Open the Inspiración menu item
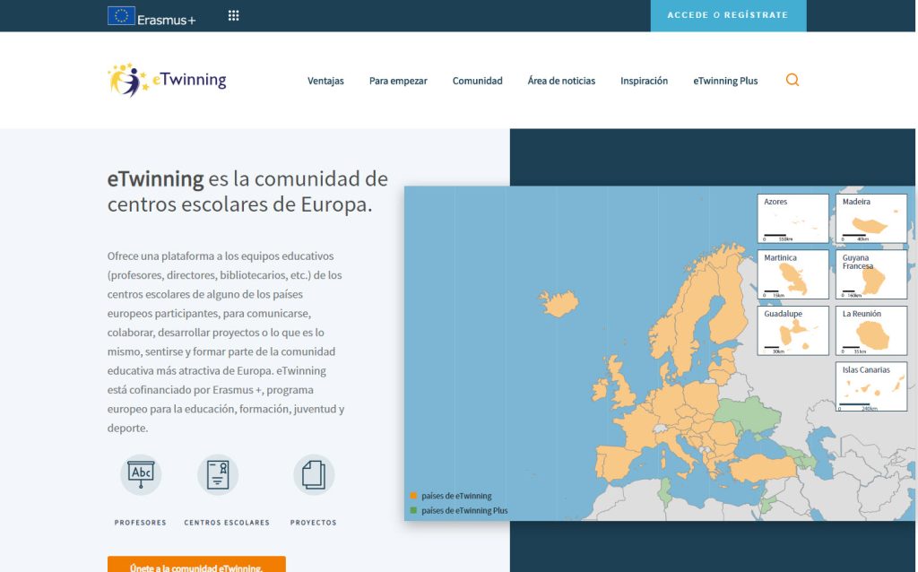 point(644,81)
